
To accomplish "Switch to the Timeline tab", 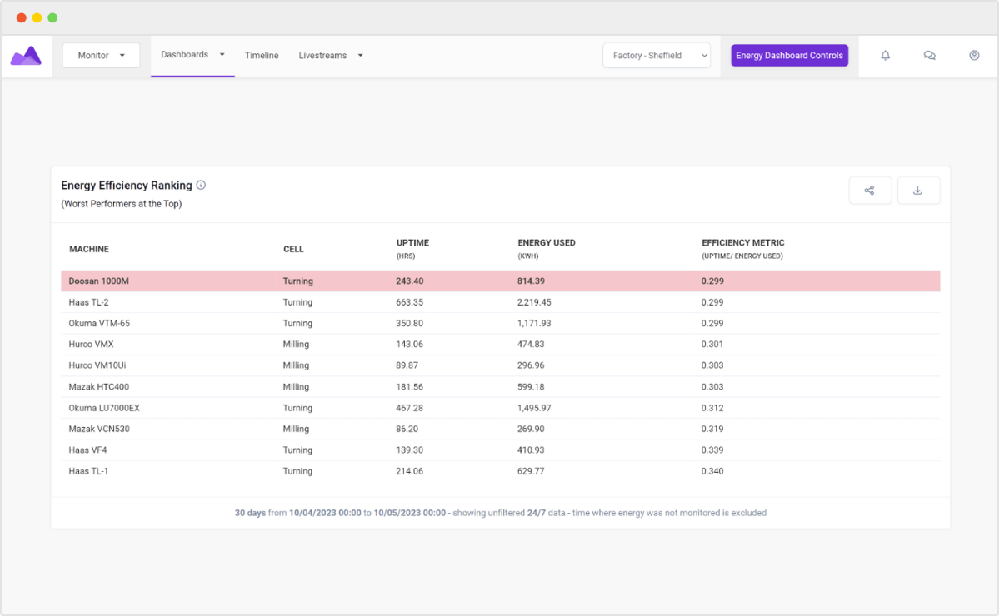I will 262,55.
